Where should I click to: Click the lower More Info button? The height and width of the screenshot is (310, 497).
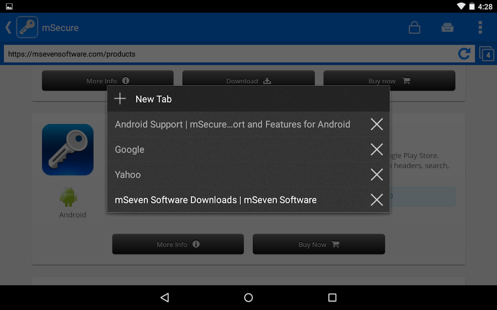click(178, 244)
